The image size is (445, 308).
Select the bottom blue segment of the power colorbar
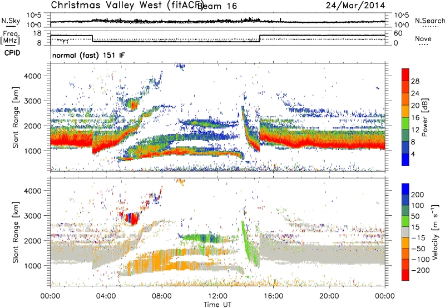pyautogui.click(x=406, y=160)
